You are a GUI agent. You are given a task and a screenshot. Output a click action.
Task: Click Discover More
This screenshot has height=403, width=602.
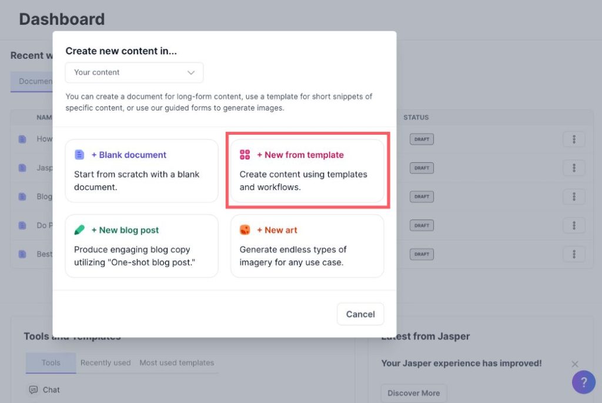(x=413, y=393)
